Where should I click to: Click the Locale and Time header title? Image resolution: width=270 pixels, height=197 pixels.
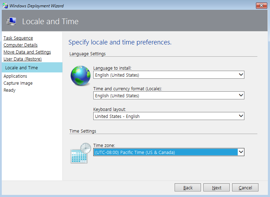click(50, 21)
